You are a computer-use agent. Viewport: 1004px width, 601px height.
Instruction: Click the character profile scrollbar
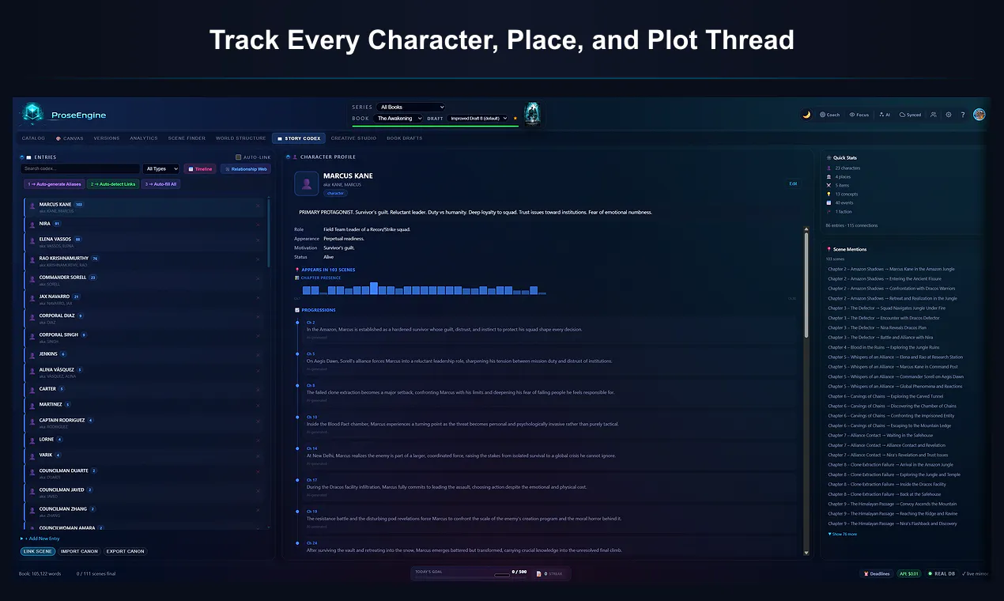[x=806, y=285]
